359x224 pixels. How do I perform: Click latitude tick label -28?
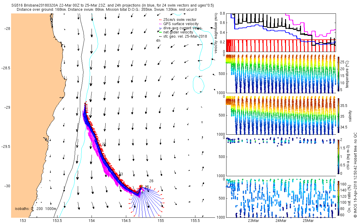click(7, 29)
